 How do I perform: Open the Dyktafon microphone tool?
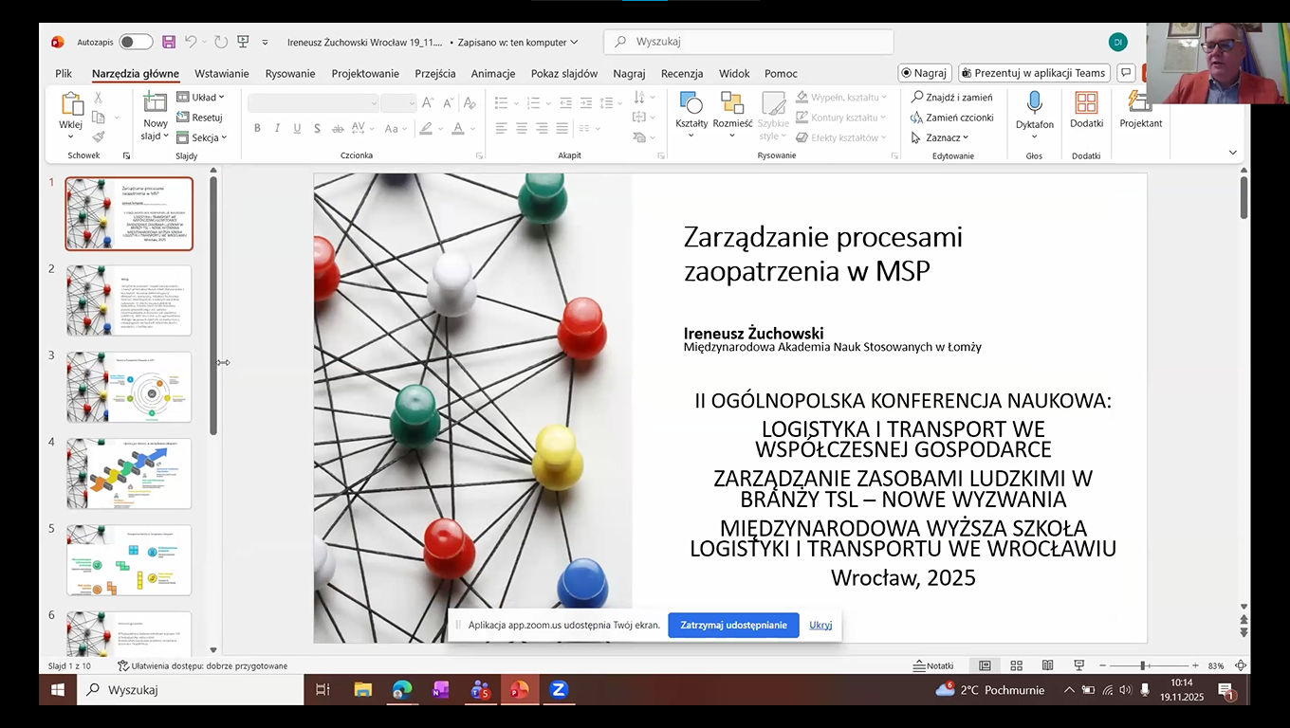point(1034,104)
